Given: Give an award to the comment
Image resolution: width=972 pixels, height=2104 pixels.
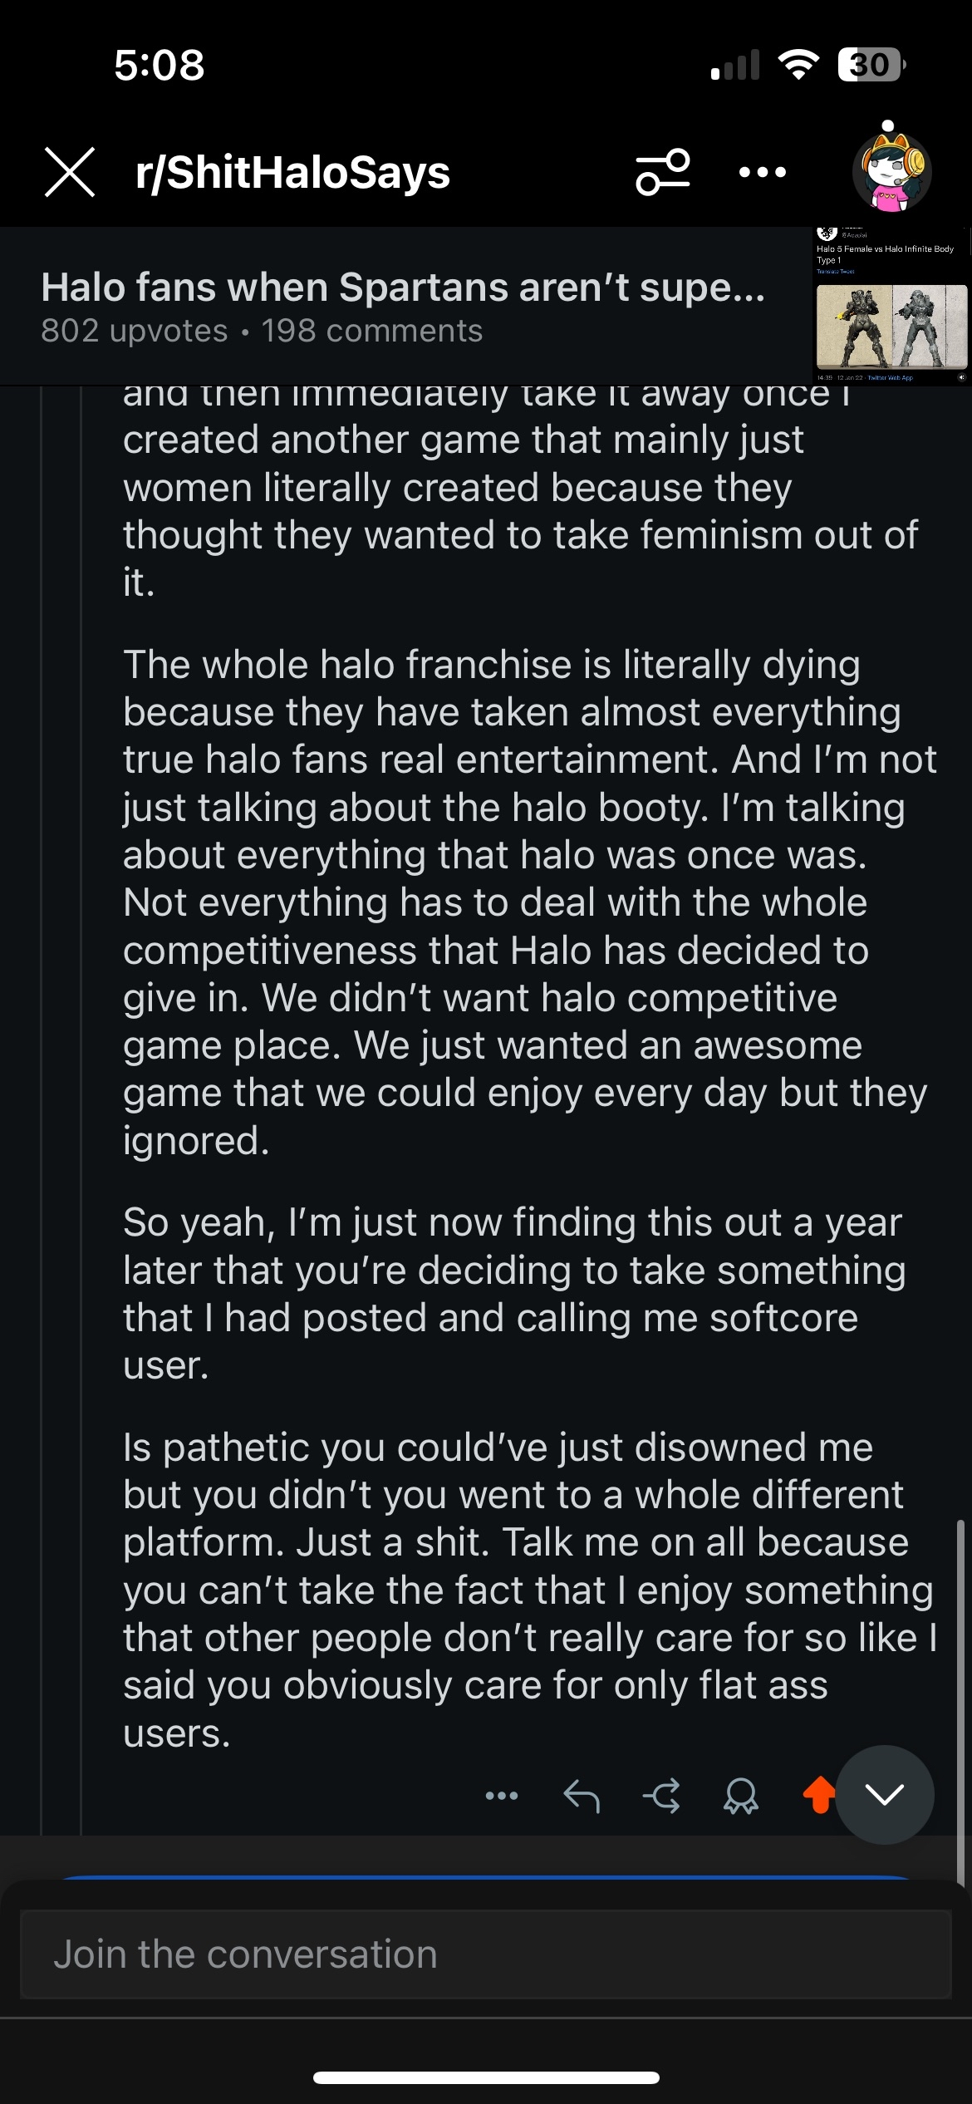Looking at the screenshot, I should coord(740,1796).
